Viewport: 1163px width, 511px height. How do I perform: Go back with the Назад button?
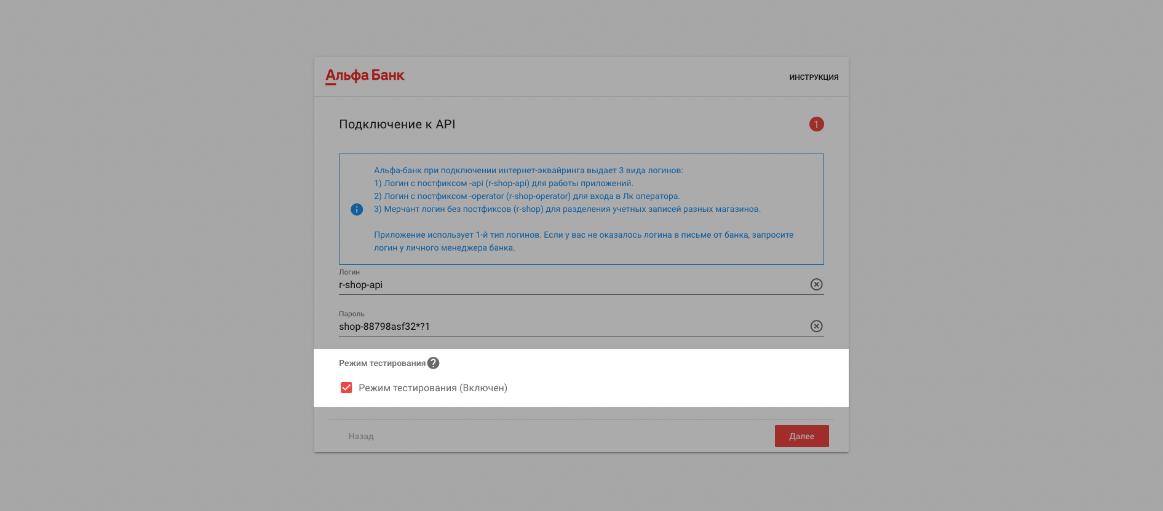(x=361, y=436)
